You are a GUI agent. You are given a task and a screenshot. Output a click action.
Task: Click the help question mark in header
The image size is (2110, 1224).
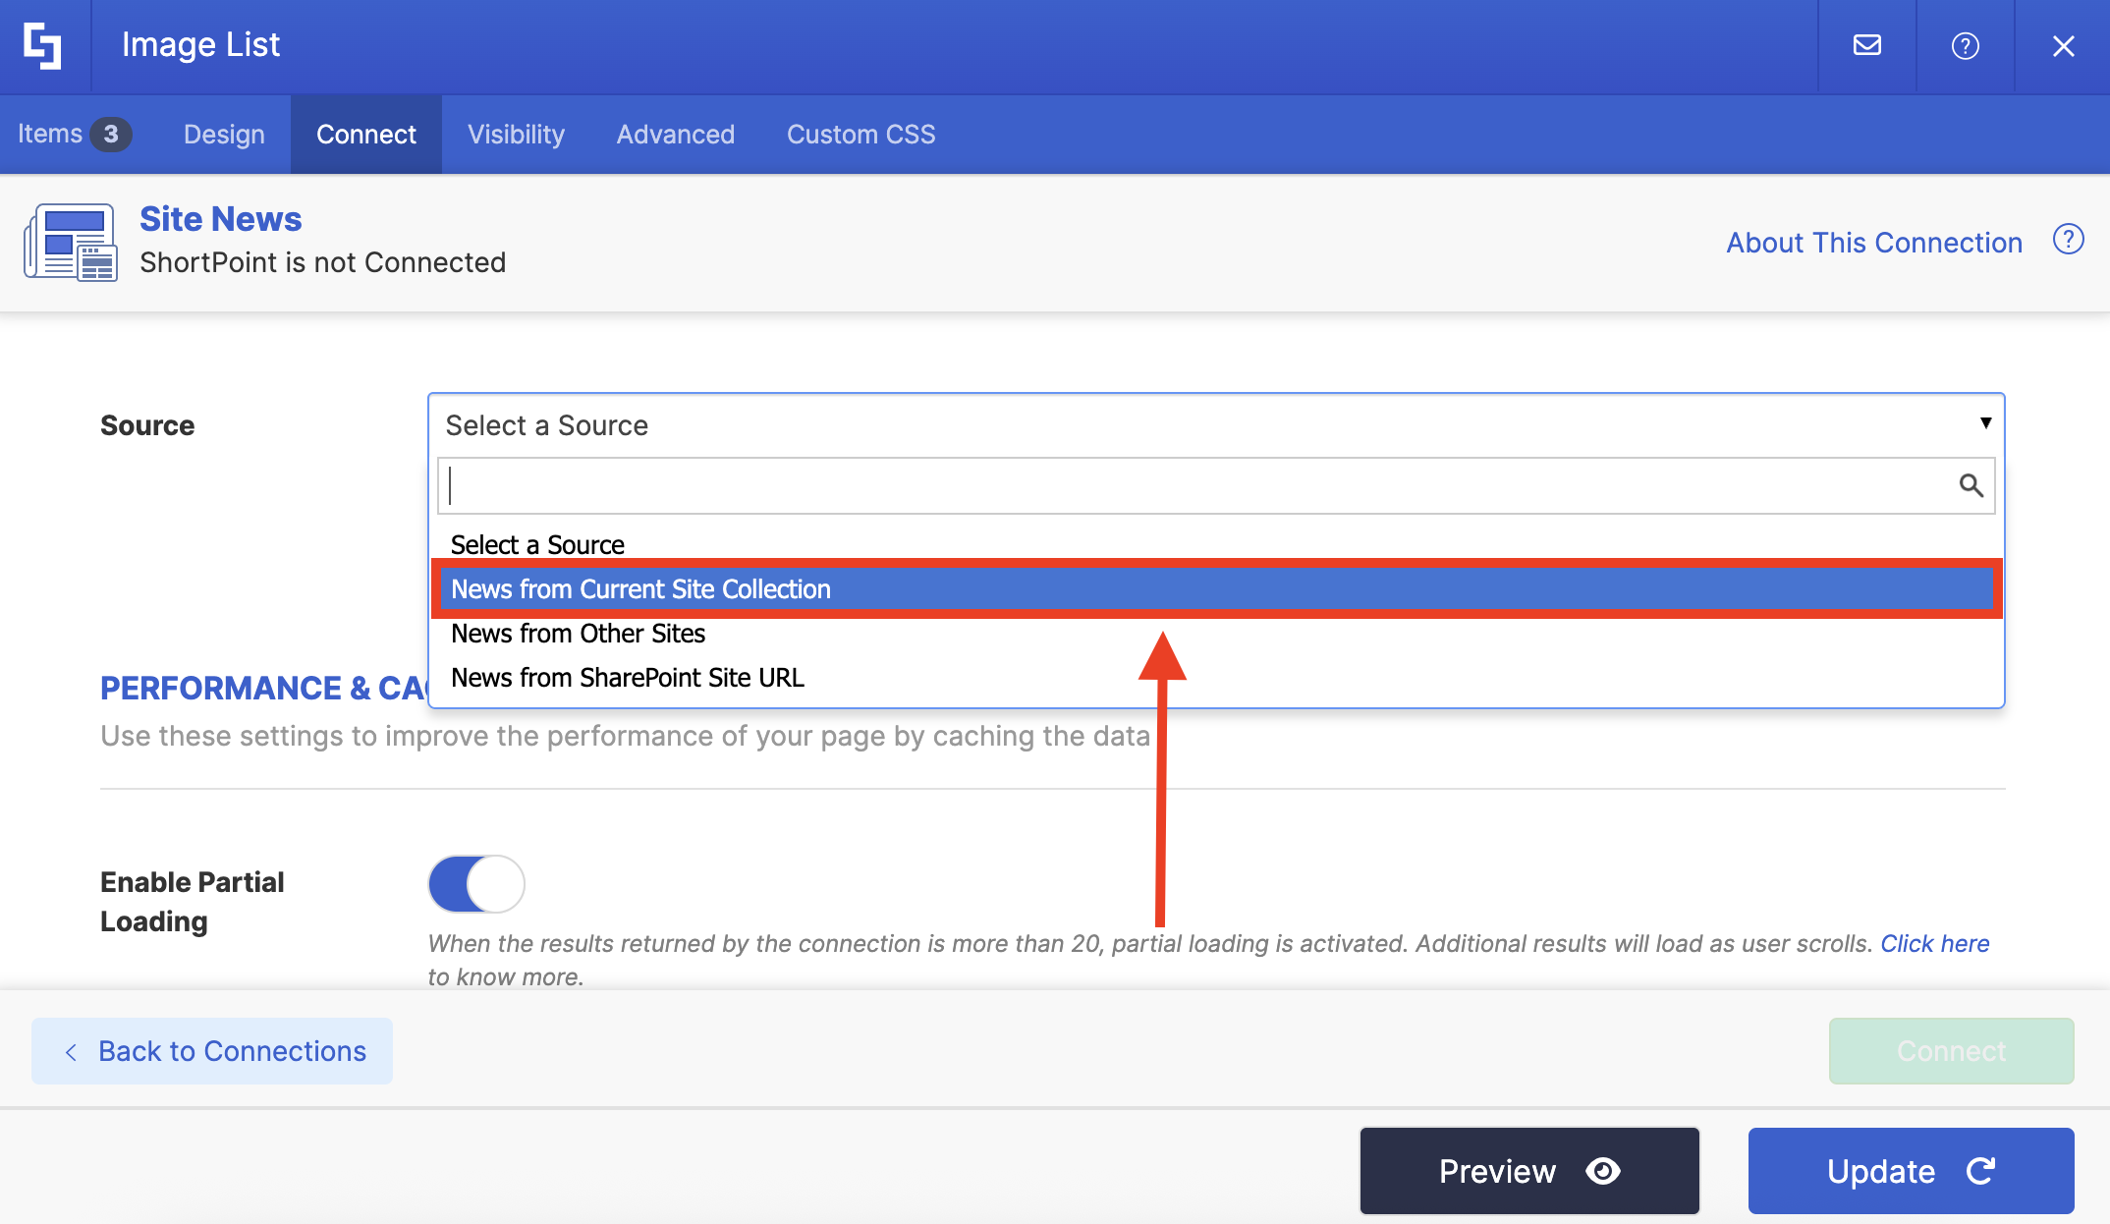(x=1965, y=45)
